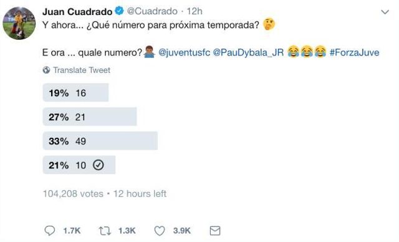Click the retweet arrows icon
399x242 pixels.
(x=105, y=231)
